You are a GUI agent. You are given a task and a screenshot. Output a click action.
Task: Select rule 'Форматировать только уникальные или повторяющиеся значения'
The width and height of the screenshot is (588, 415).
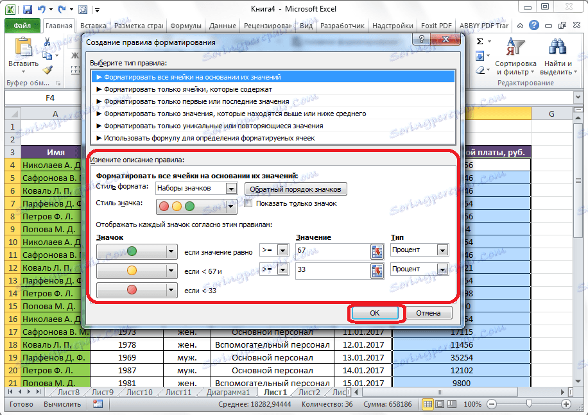(273, 126)
